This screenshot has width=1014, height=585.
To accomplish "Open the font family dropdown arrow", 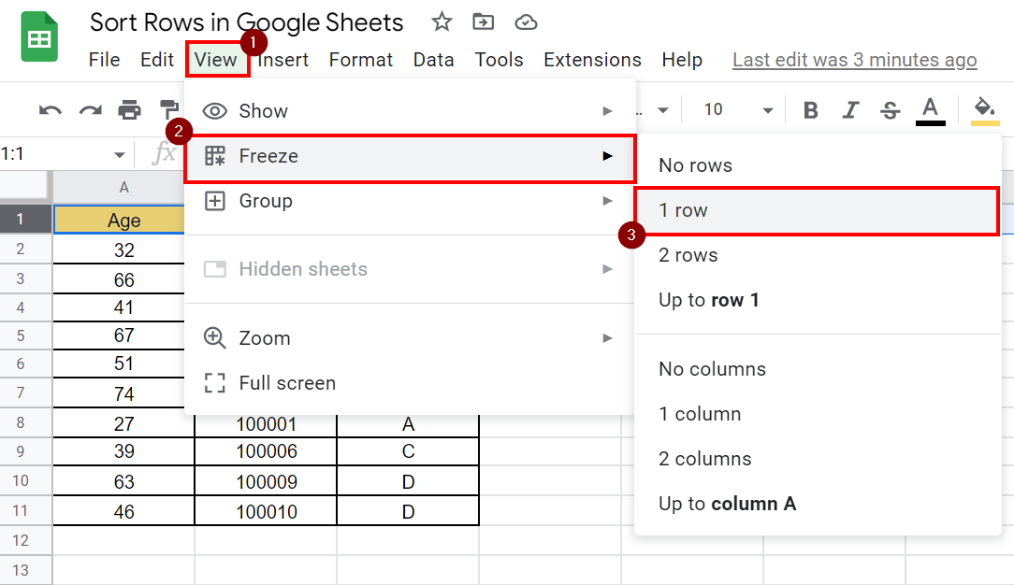I will (x=663, y=110).
